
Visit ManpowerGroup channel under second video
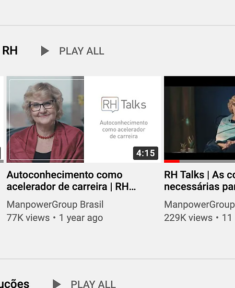click(x=200, y=204)
